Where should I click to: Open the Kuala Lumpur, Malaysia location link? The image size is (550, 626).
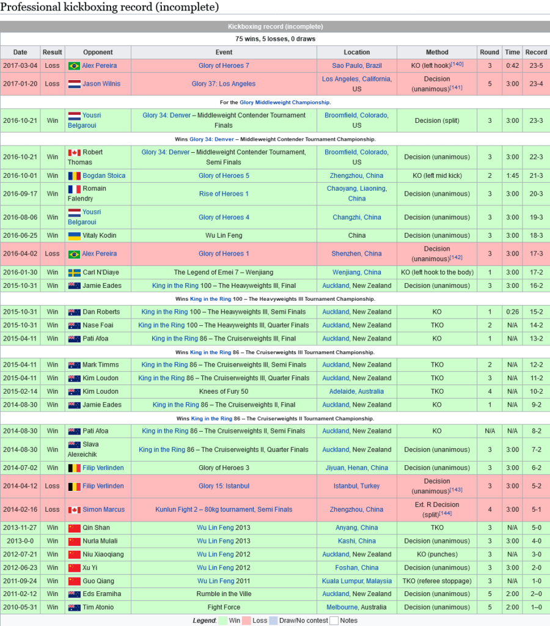pos(357,581)
